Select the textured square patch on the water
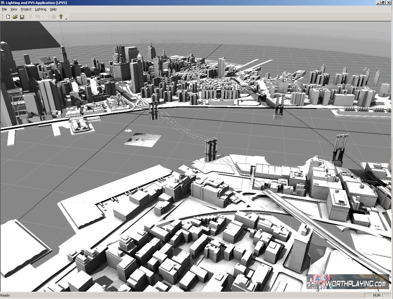This screenshot has height=299, width=393. coord(143,140)
